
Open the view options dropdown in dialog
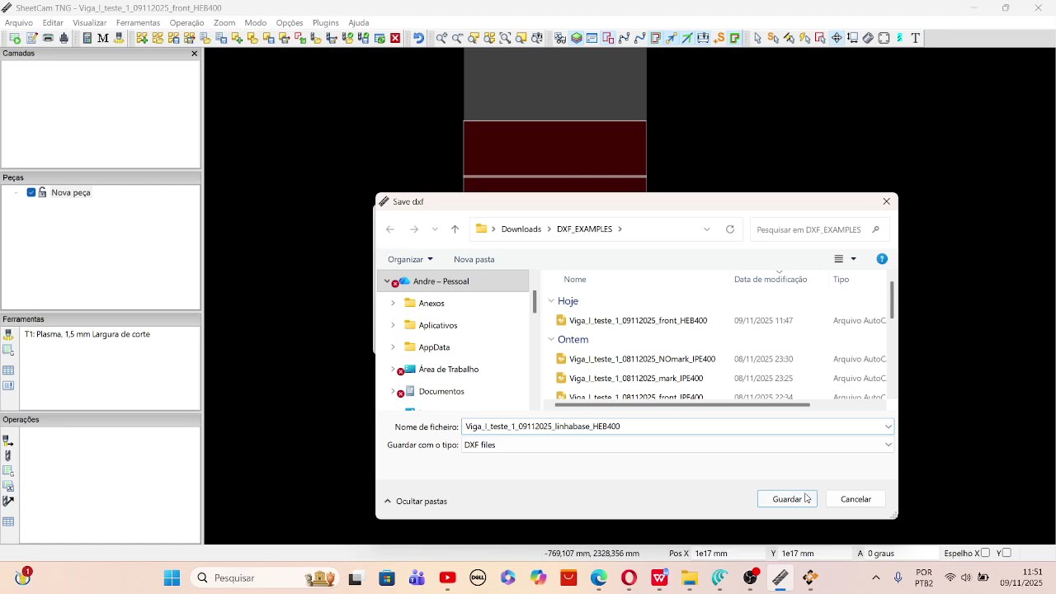click(853, 259)
